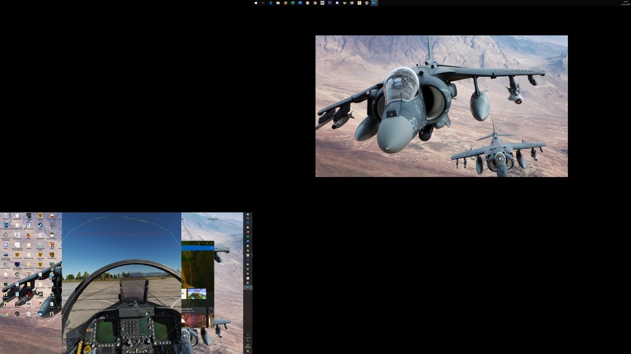This screenshot has width=631, height=354.
Task: Open the clock and date in the horizontal taskbar
Action: [x=625, y=3]
